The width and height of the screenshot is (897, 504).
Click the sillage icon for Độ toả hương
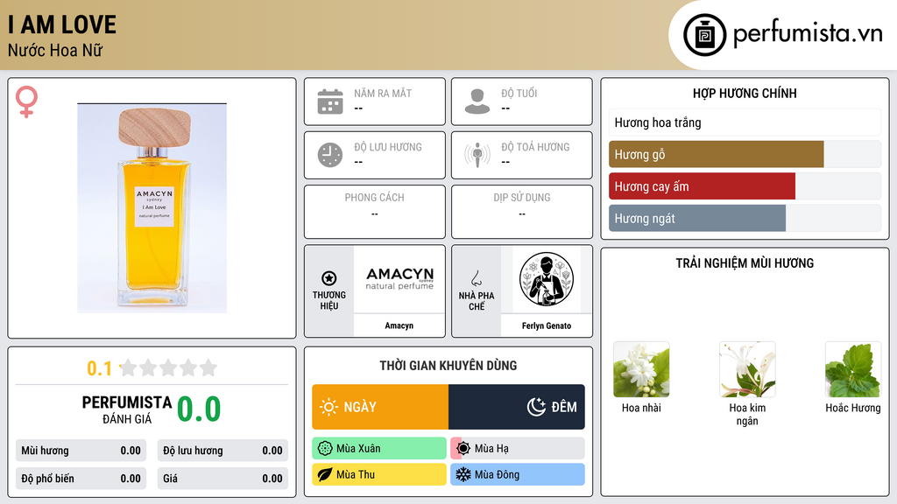(477, 155)
